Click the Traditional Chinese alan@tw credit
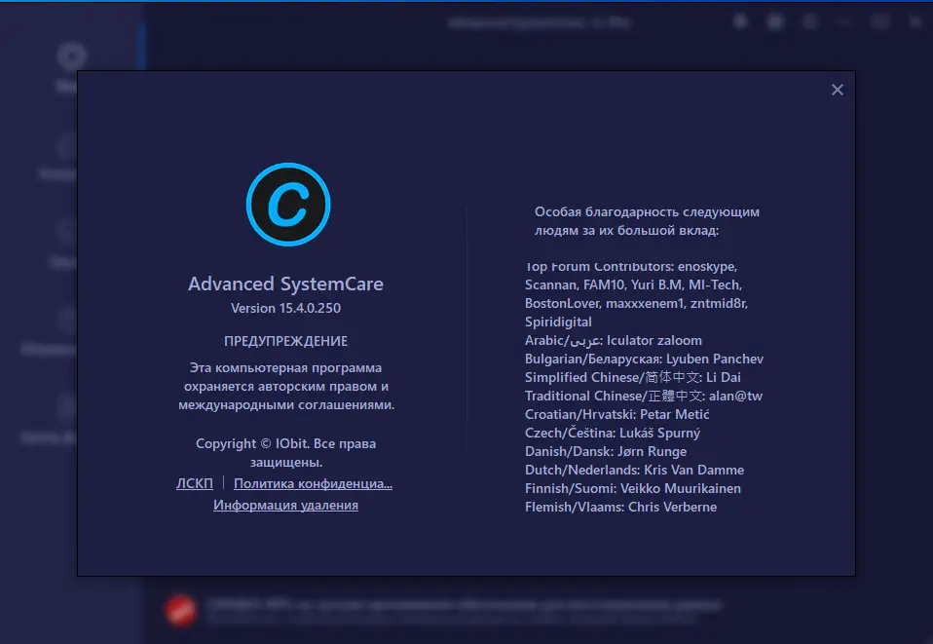 (x=643, y=396)
